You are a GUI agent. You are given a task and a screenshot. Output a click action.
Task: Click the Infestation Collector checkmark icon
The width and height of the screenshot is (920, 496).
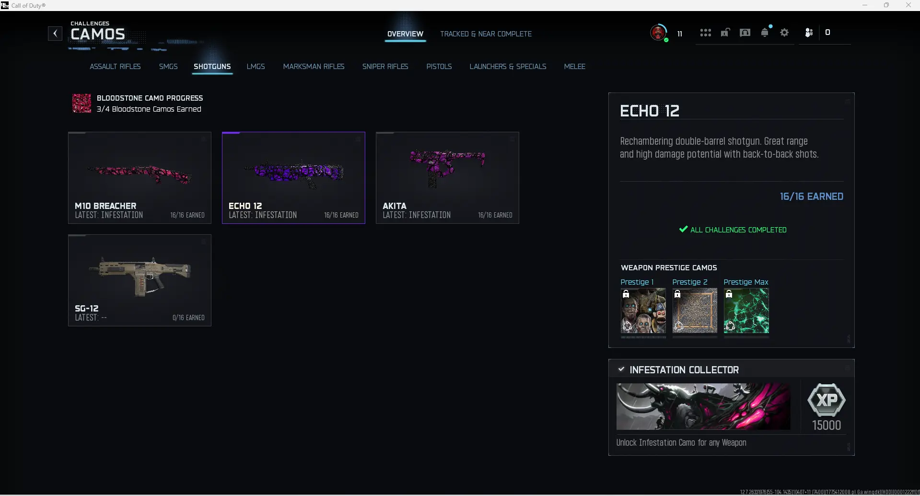(x=621, y=369)
